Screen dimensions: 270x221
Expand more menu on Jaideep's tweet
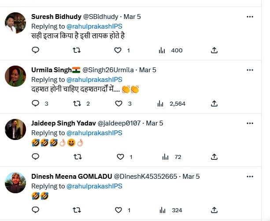pos(250,123)
